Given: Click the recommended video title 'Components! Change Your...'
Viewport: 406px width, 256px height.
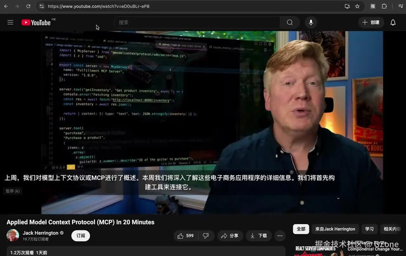Looking at the screenshot, I should tap(375, 249).
